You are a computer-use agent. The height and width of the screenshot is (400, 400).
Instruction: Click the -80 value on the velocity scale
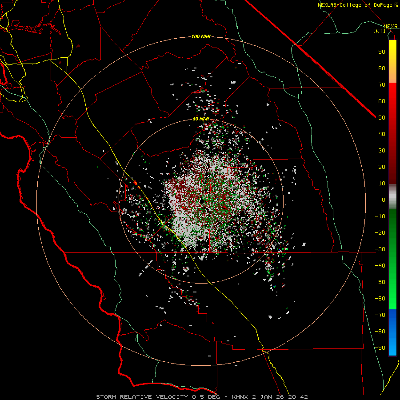[x=380, y=332]
